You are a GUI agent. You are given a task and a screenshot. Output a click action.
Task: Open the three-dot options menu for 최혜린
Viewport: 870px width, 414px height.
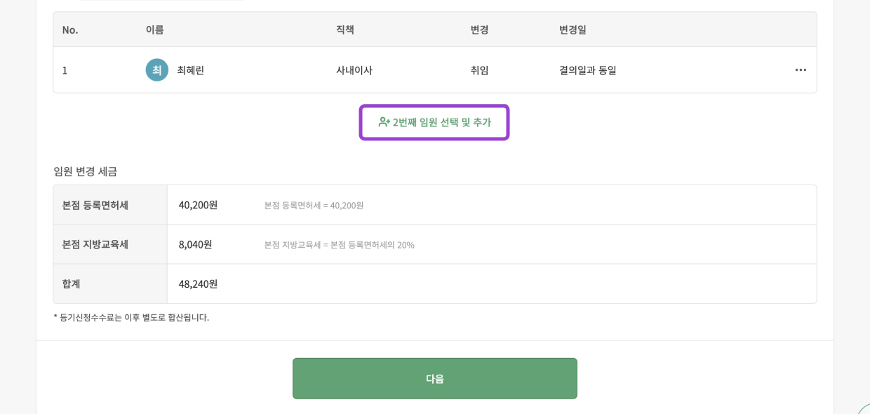pos(801,70)
